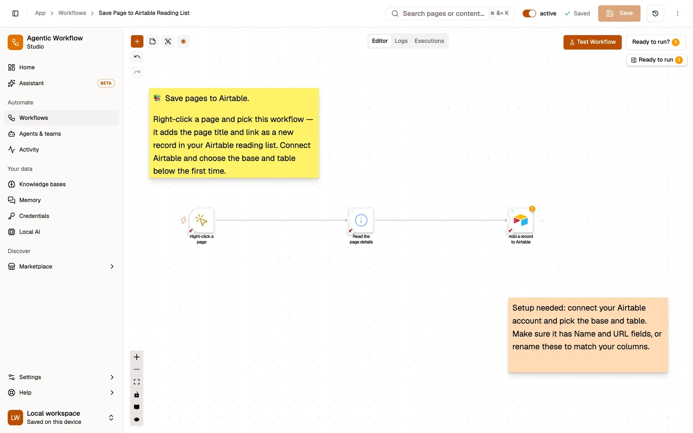This screenshot has height=433, width=693.
Task: Open the Local workspace switcher
Action: pyautogui.click(x=61, y=417)
